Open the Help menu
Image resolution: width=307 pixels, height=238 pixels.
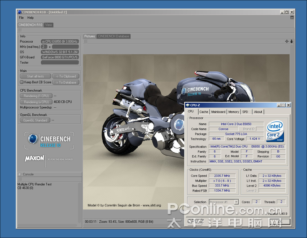30,18
